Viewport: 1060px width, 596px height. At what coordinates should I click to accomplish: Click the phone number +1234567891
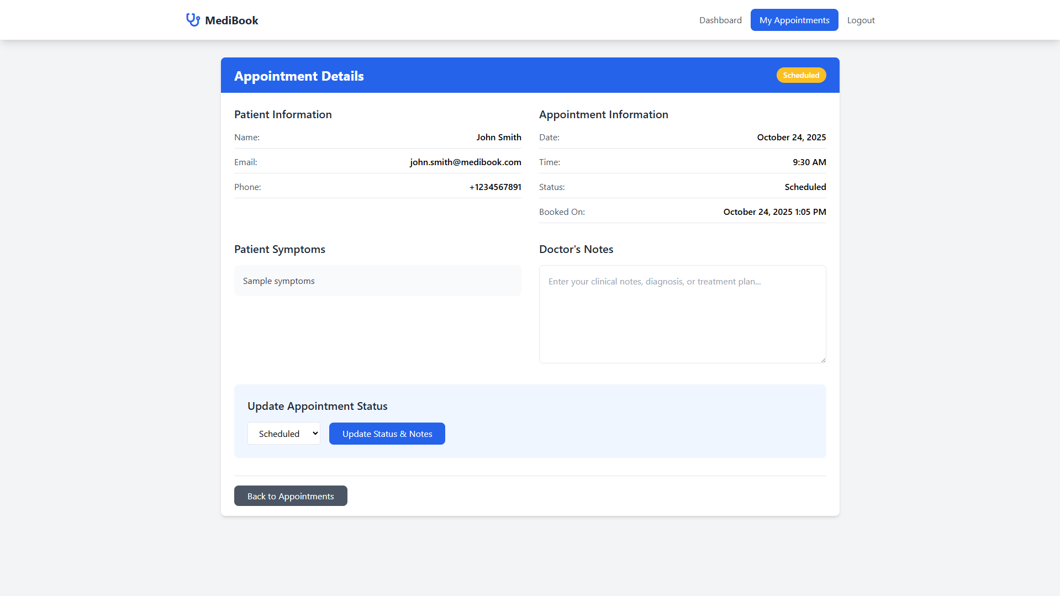pos(495,187)
